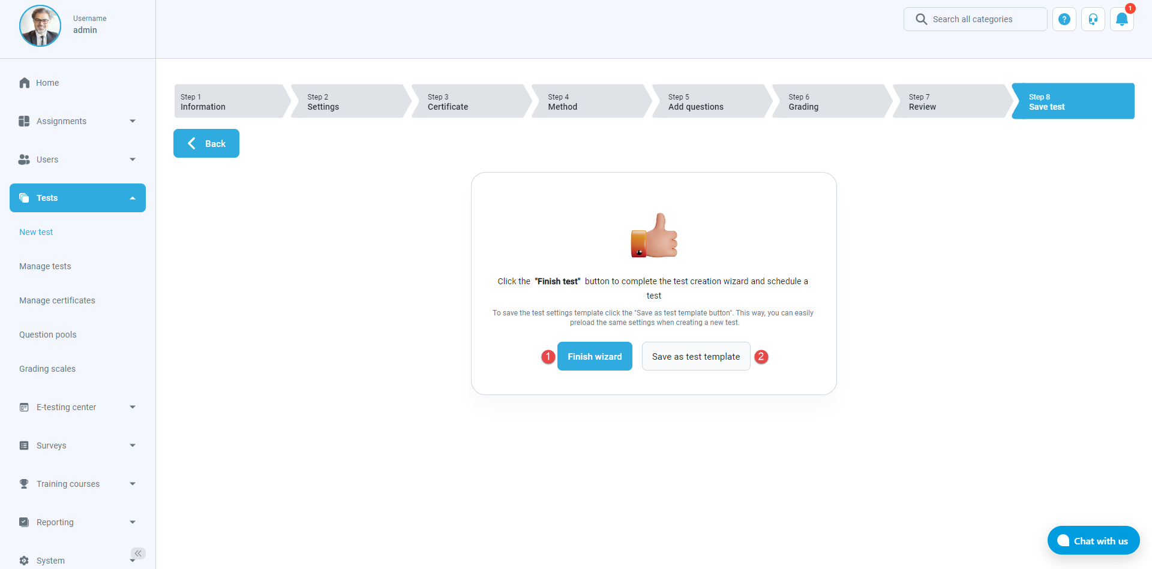The width and height of the screenshot is (1152, 569).
Task: Click the Home icon in sidebar
Action: pyautogui.click(x=25, y=83)
